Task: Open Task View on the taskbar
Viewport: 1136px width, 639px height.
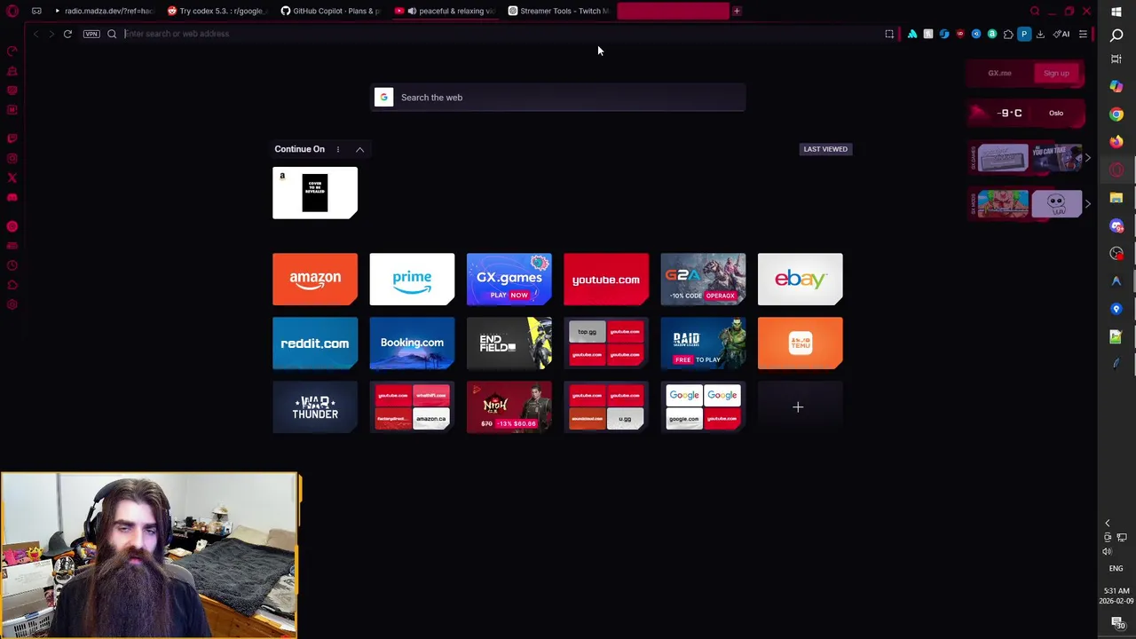Action: tap(1116, 59)
